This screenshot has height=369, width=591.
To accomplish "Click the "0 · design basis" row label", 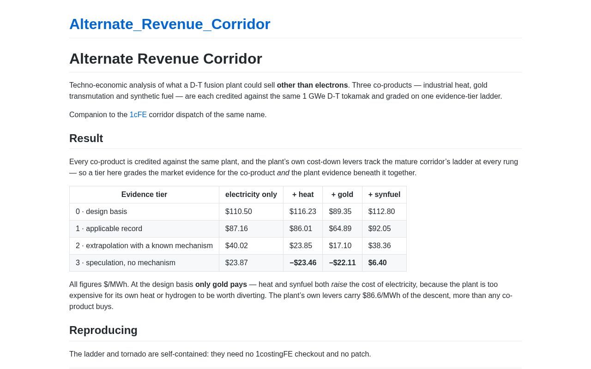I will (x=144, y=212).
